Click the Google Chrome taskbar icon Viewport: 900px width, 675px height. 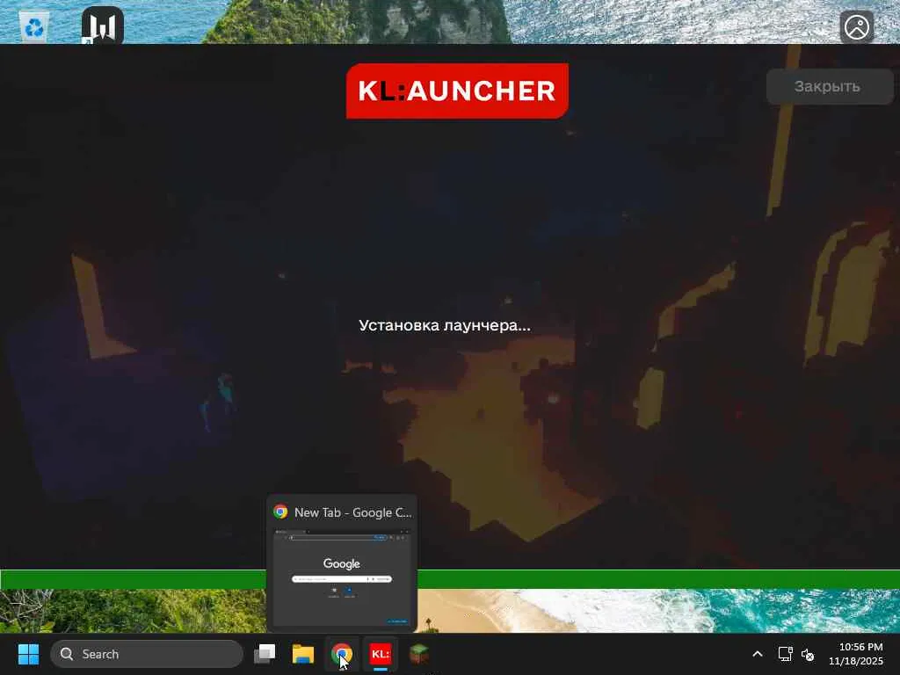[342, 654]
